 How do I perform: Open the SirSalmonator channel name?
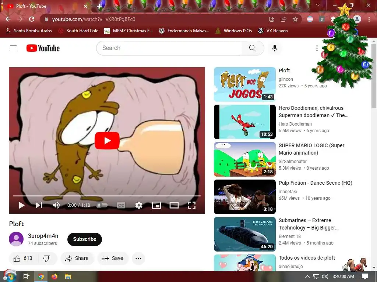tap(293, 162)
